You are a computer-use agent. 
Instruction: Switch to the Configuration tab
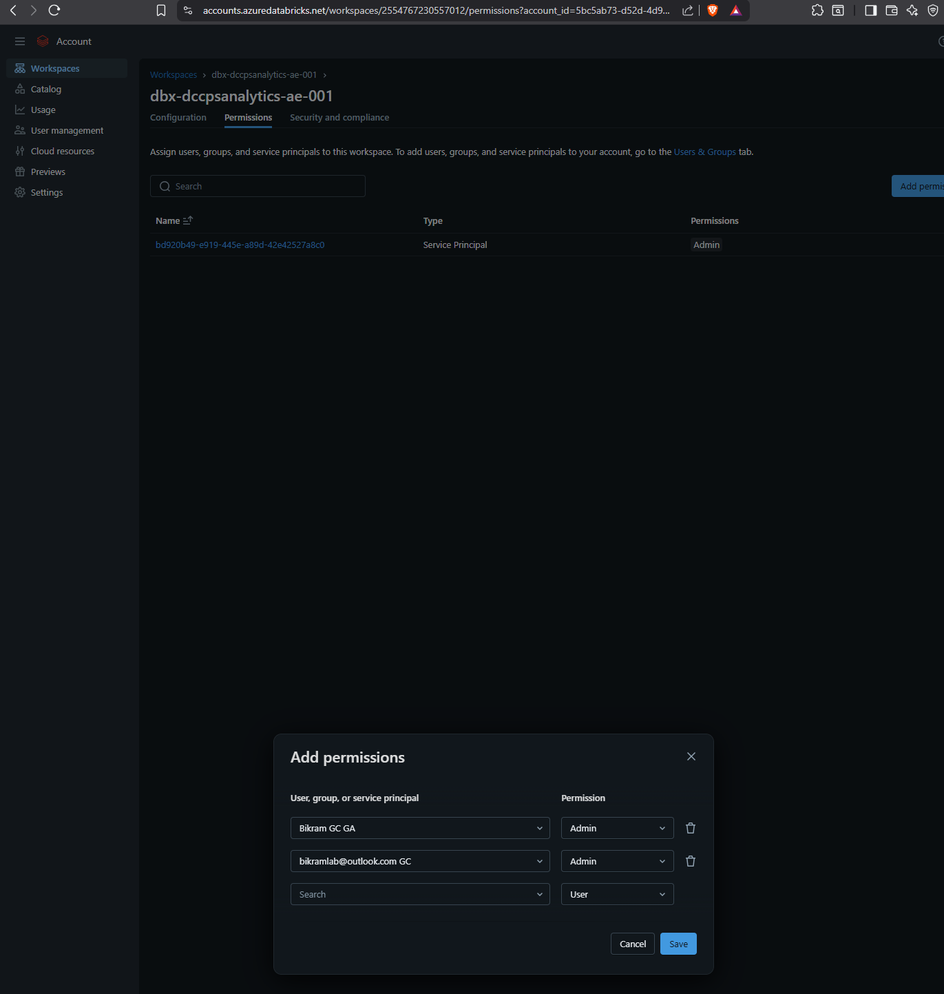point(178,117)
